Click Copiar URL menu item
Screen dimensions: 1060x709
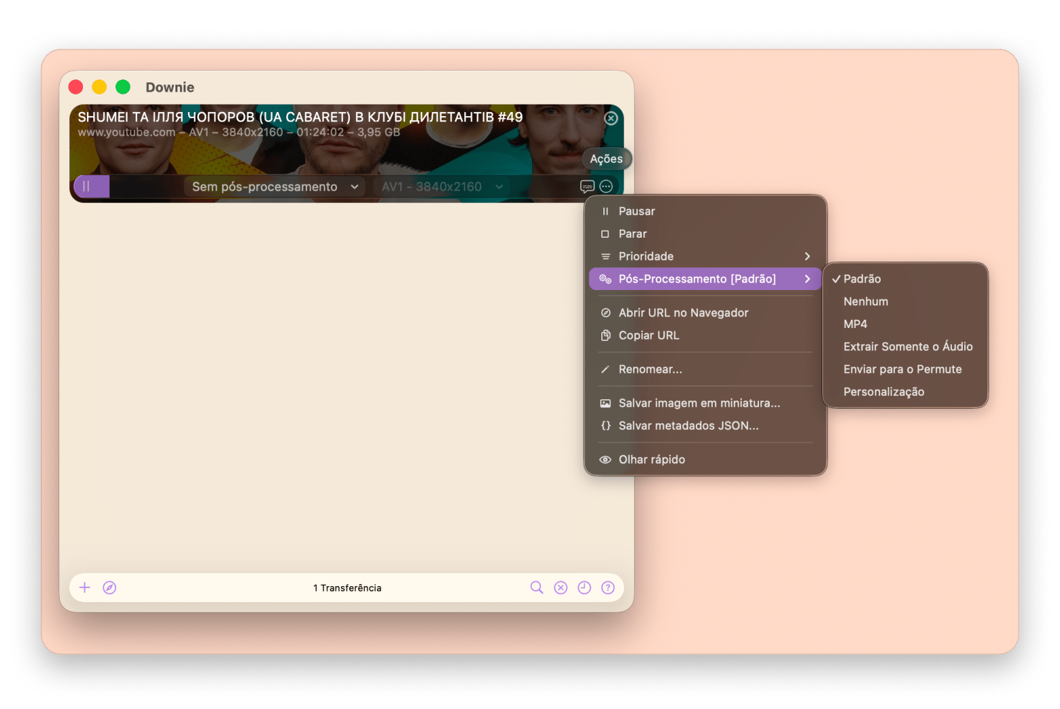point(705,335)
